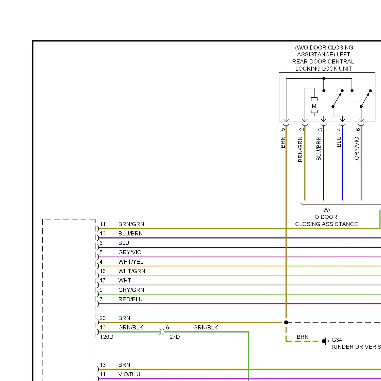Click the WHT/YEL wire label
This screenshot has height=381, width=381.
pos(131,262)
